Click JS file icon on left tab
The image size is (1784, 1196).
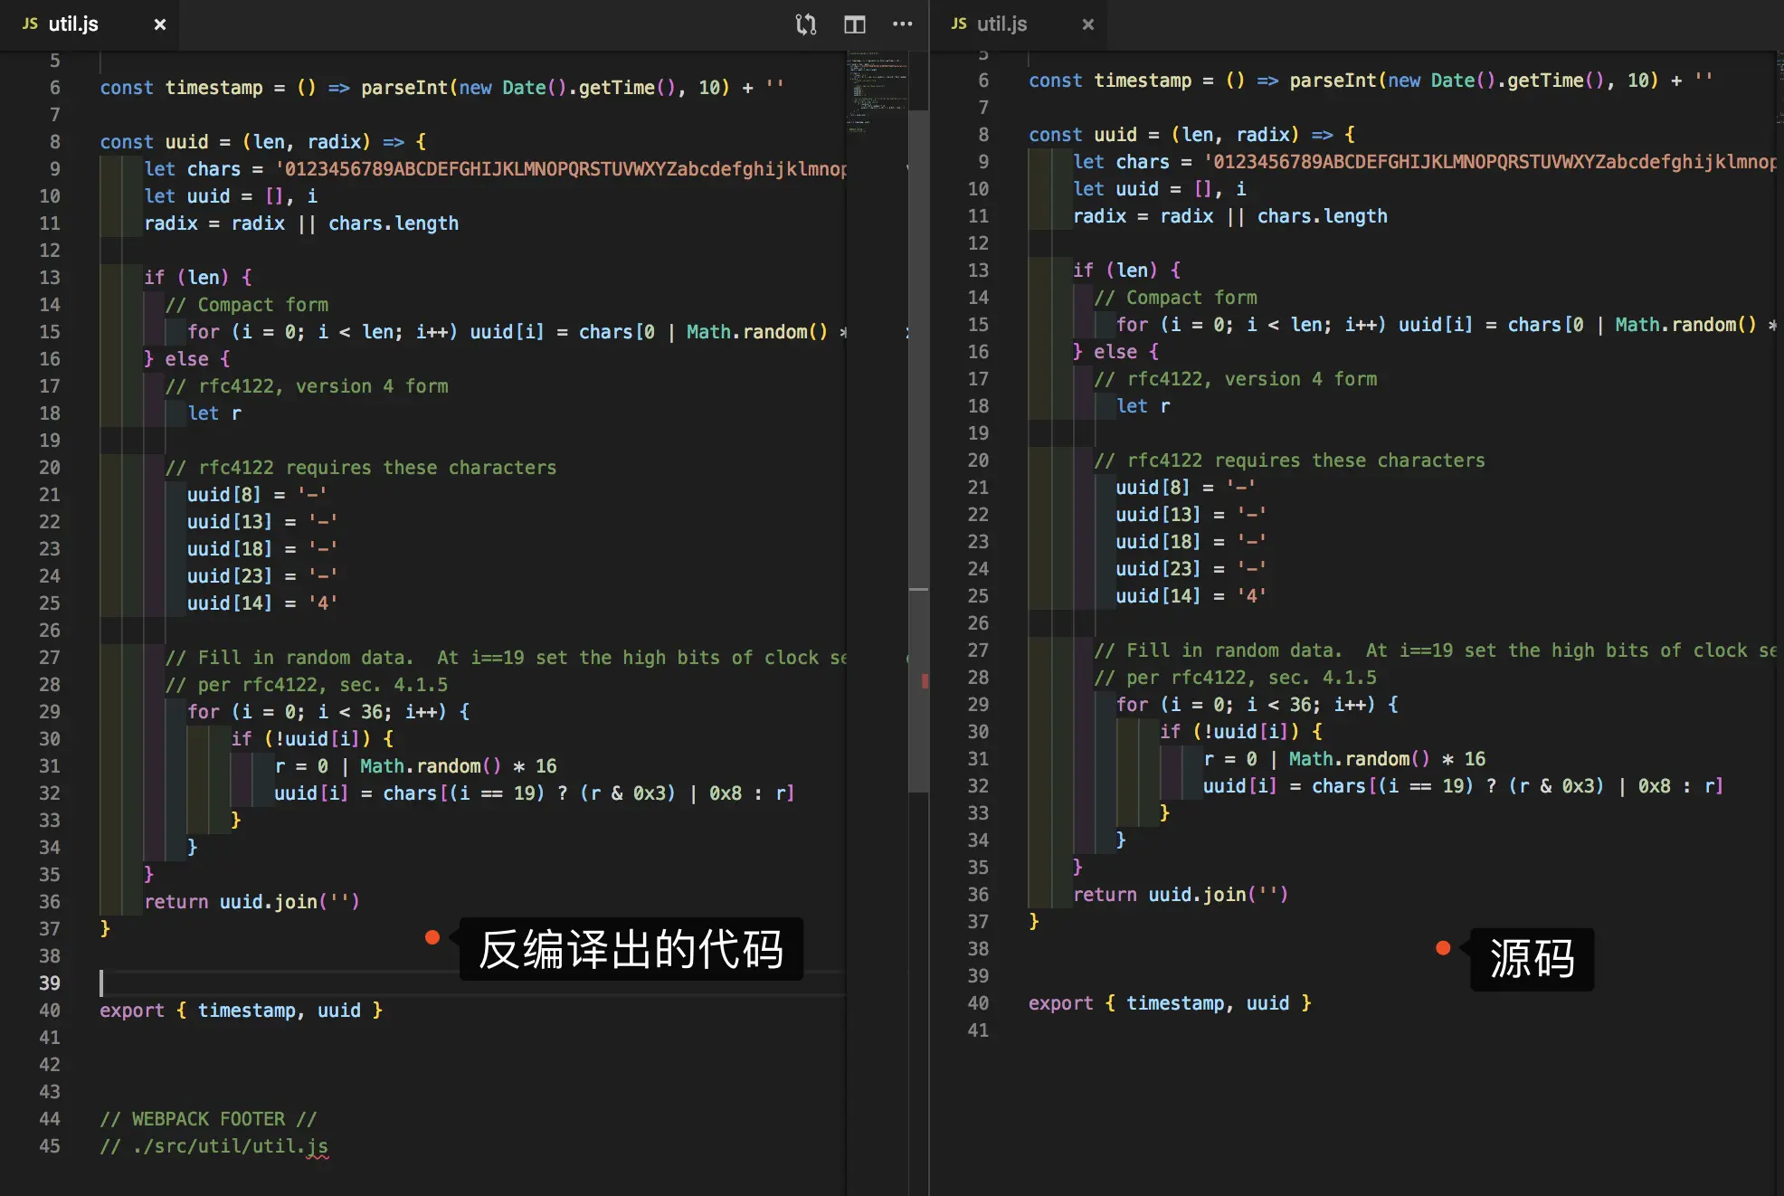(x=30, y=24)
